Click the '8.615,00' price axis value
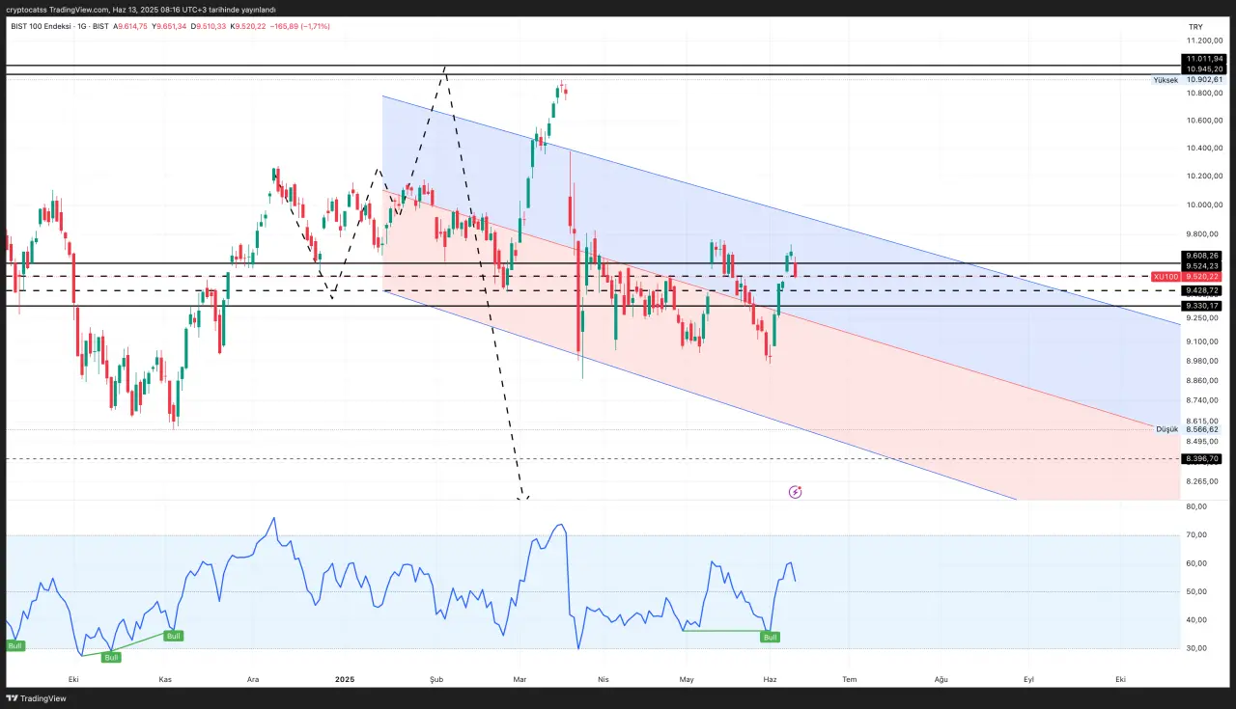This screenshot has width=1236, height=709. (1203, 421)
